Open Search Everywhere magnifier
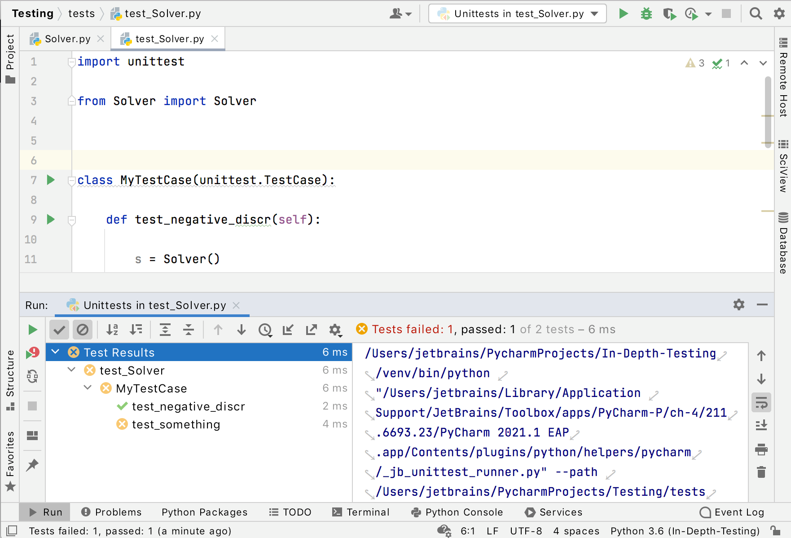 pos(756,13)
